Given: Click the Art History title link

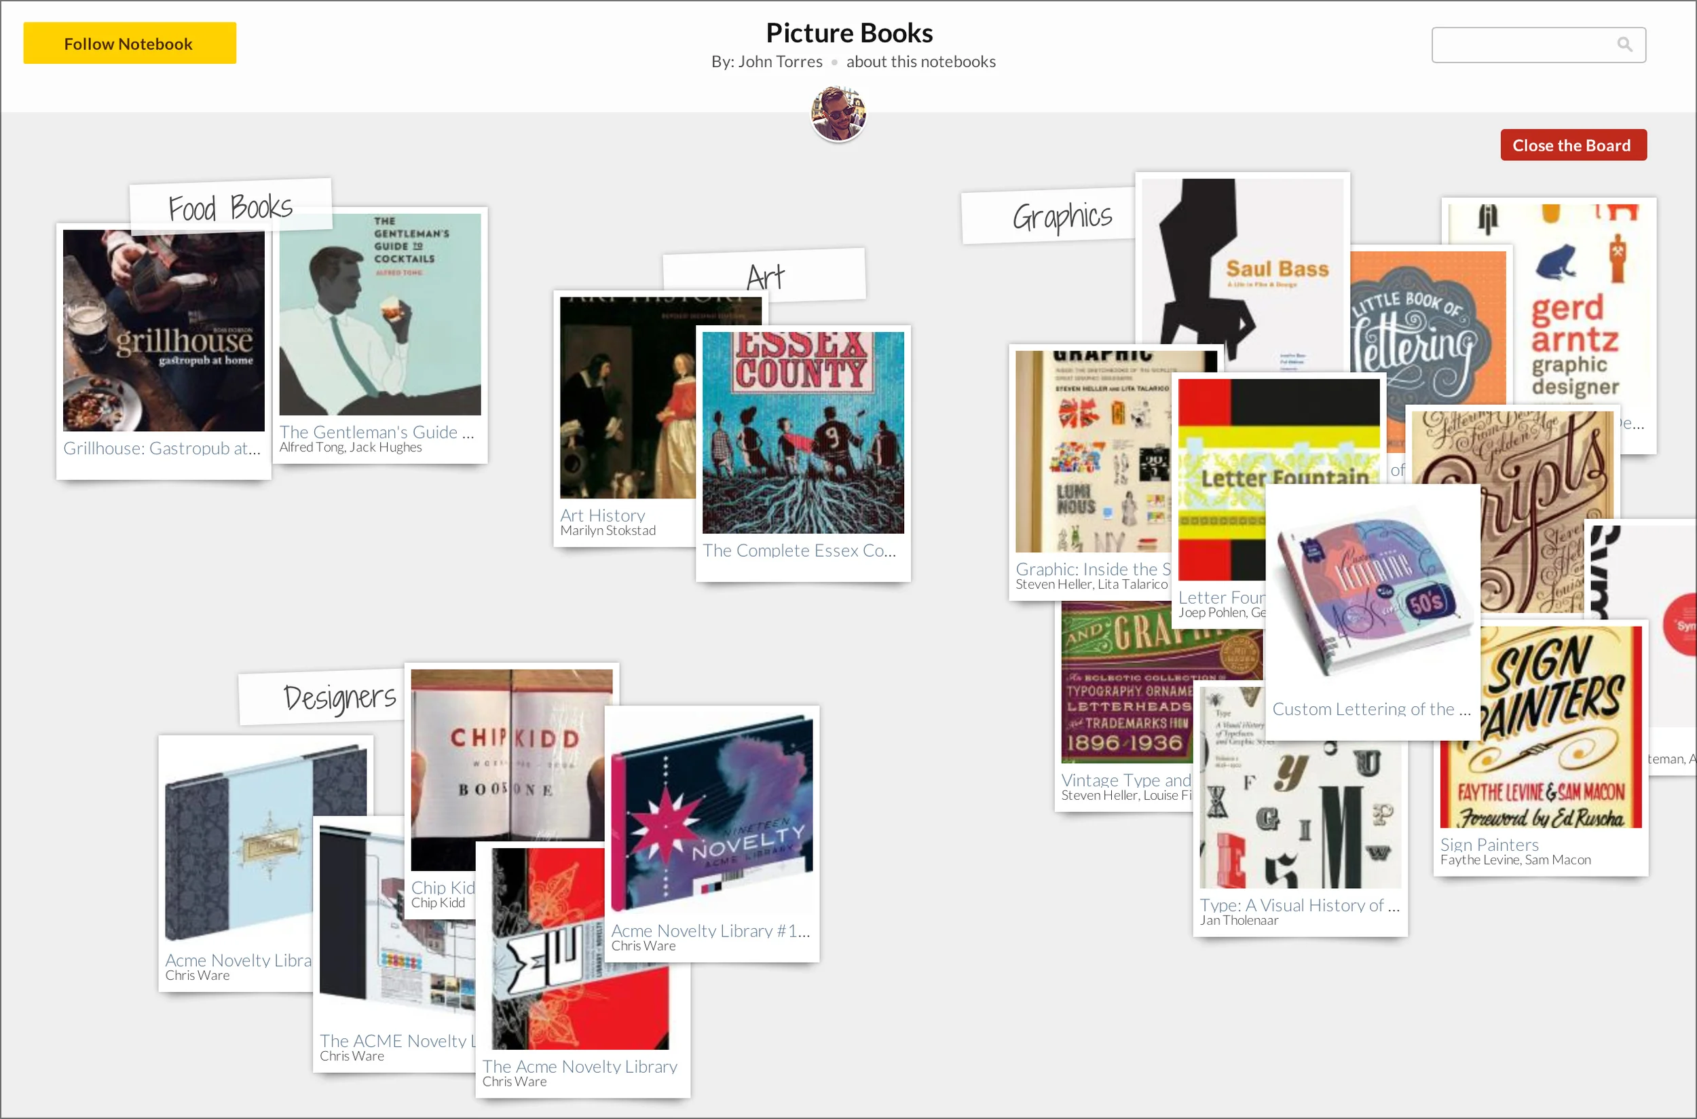Looking at the screenshot, I should pyautogui.click(x=602, y=515).
